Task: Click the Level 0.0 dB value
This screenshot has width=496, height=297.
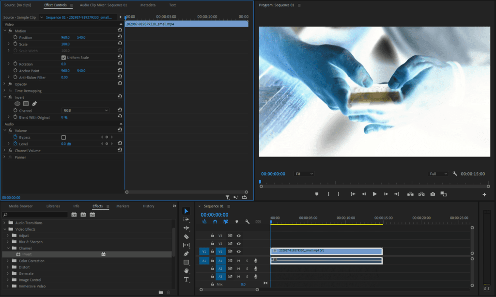Action: click(x=66, y=144)
